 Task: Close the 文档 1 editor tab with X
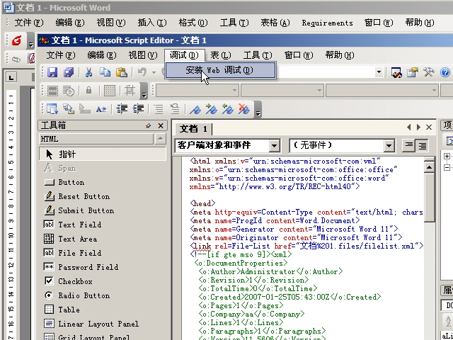tap(429, 127)
